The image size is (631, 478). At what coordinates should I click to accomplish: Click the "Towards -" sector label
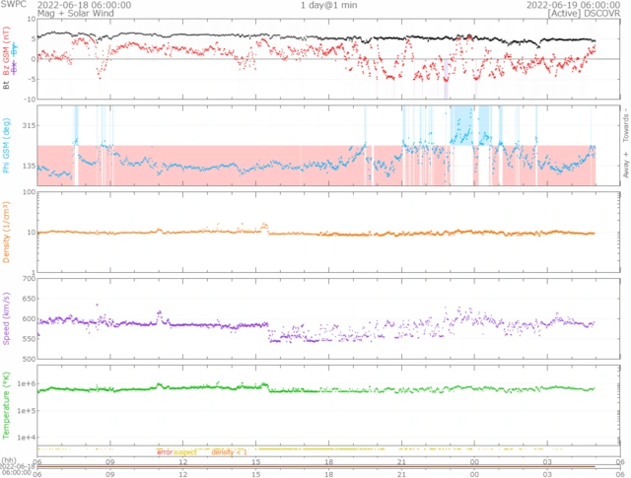click(625, 125)
